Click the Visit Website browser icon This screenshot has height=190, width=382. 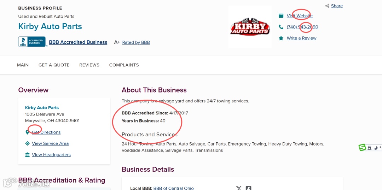click(281, 16)
